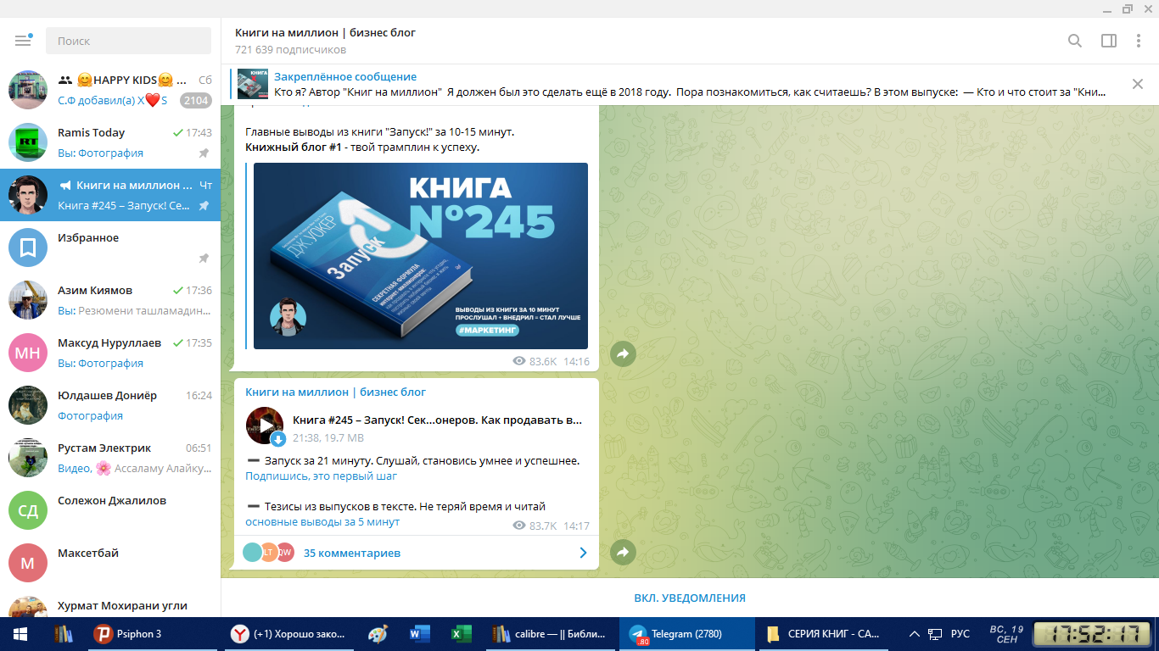Click the Поиск search field
This screenshot has width=1159, height=651.
point(128,41)
